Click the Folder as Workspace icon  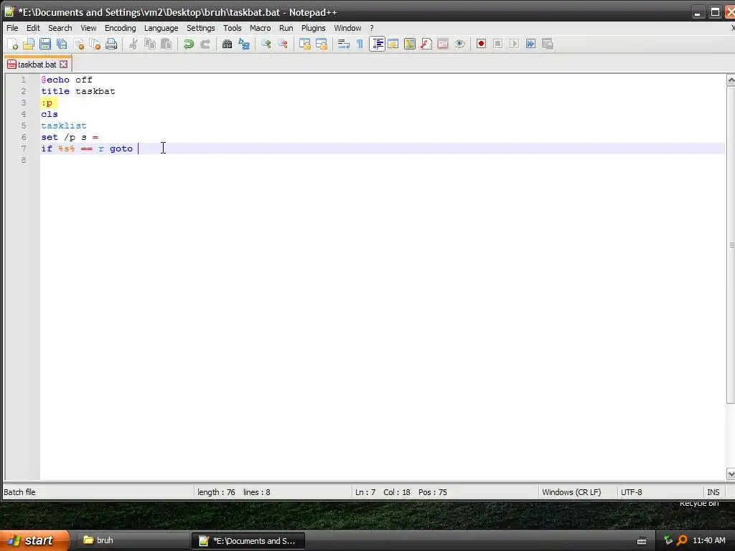[x=443, y=44]
